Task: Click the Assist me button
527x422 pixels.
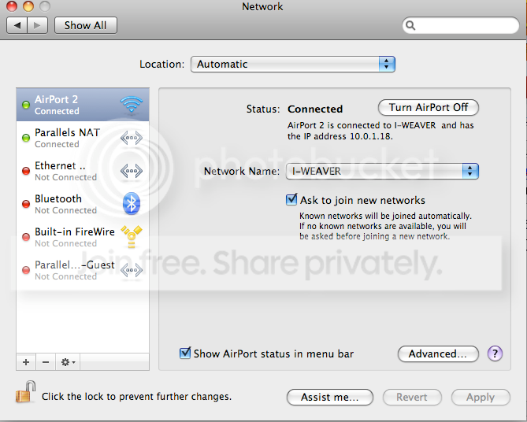Action: [330, 397]
